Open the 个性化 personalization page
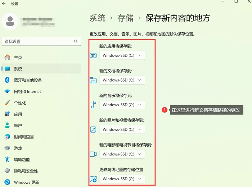Screen dimensions: 252x187 point(41,103)
